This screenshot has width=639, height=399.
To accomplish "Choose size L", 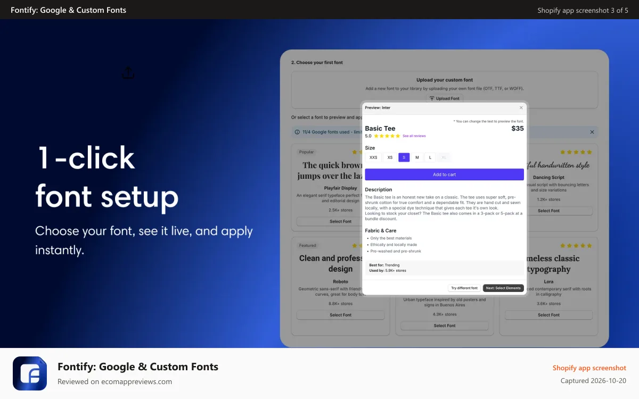I will coord(430,157).
